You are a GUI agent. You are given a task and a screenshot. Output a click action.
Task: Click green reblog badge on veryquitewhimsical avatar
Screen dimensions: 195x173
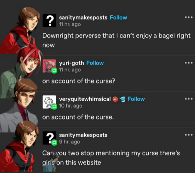coord(54,107)
